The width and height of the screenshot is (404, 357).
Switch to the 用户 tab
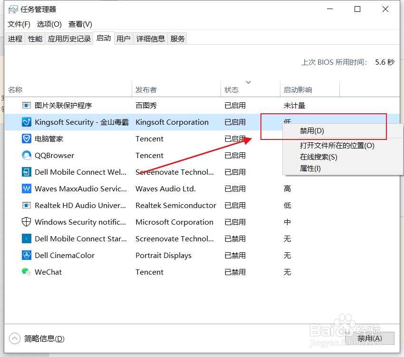[x=124, y=39]
